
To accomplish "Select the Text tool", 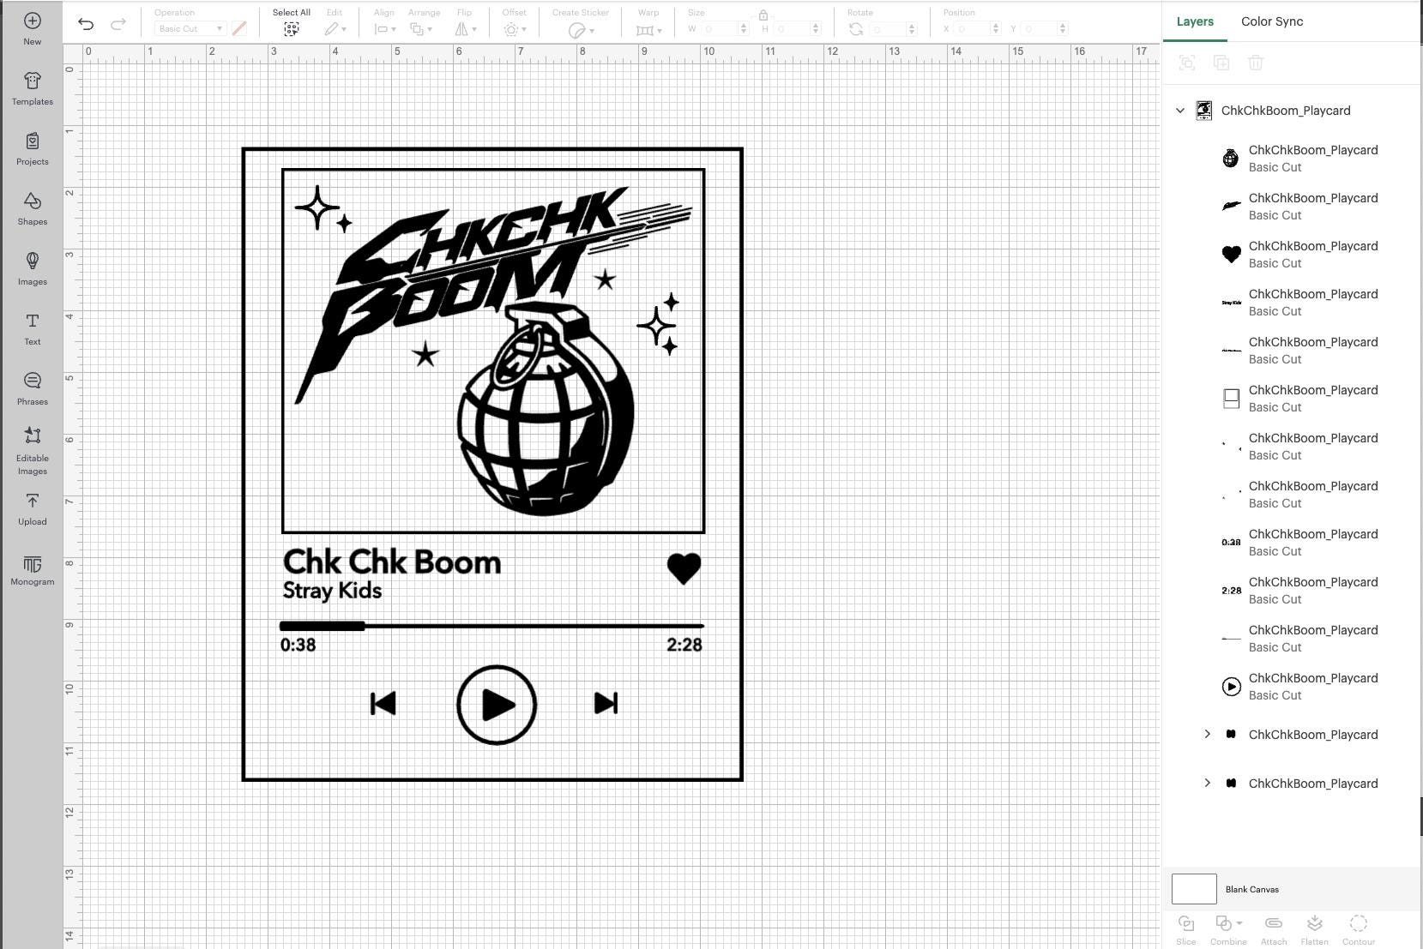I will pos(32,328).
